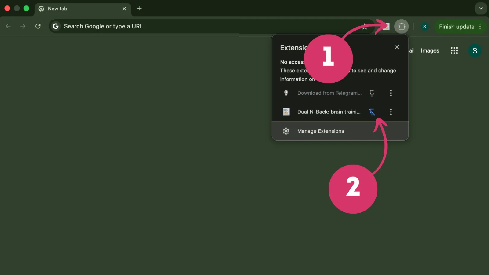Click the Dual N-Back extension icon in list

pos(286,112)
